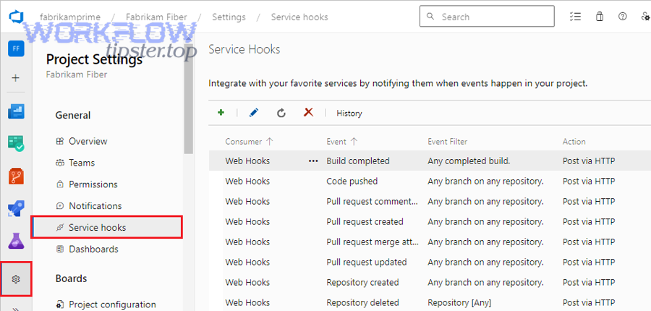The image size is (651, 311).
Task: Go to Settings breadcrumb
Action: pyautogui.click(x=229, y=17)
